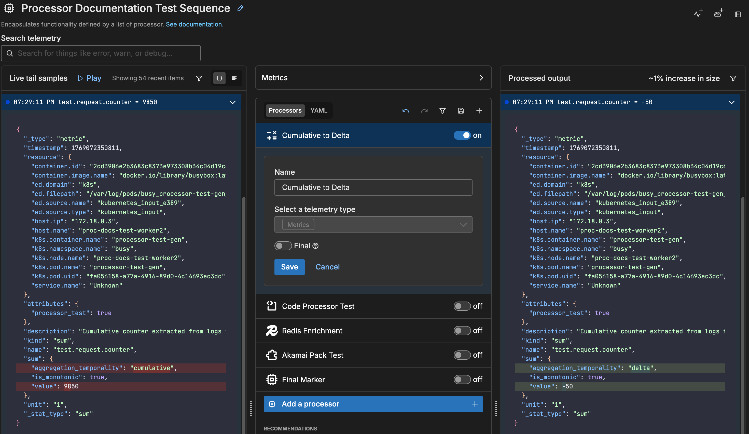Redo the last processor change

coord(424,111)
